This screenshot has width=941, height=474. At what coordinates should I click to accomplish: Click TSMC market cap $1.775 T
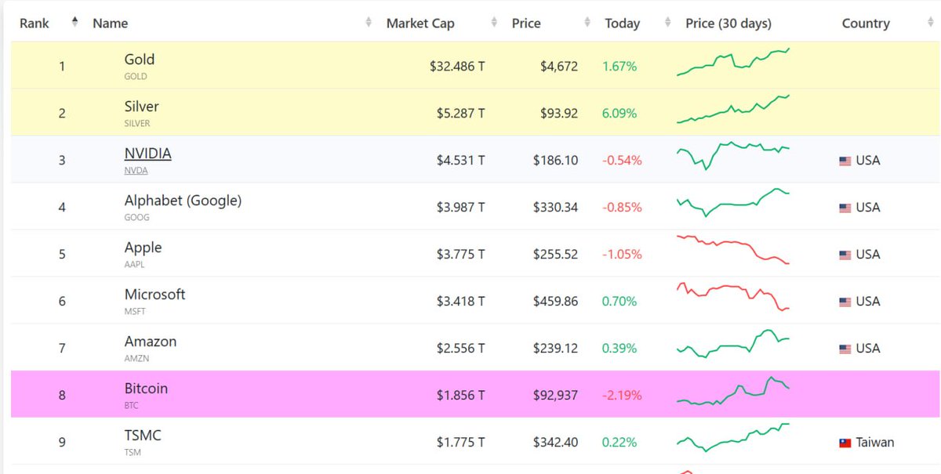click(461, 443)
